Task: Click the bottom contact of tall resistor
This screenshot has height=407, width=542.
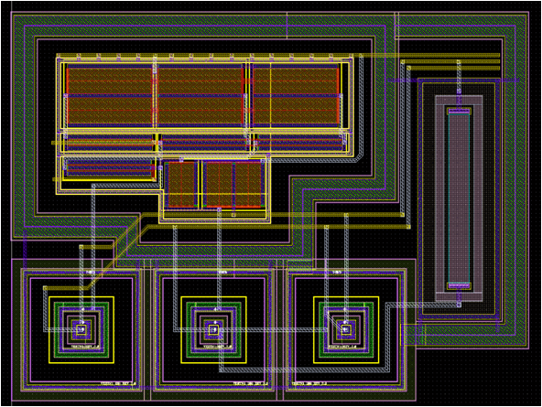Action: 459,285
